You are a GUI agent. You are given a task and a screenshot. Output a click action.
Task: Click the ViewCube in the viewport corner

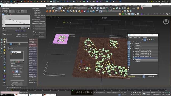166,21
